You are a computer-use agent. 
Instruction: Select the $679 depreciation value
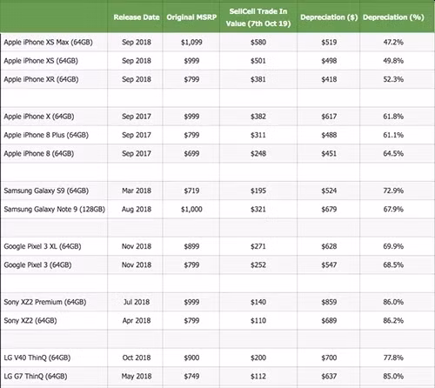tap(329, 210)
